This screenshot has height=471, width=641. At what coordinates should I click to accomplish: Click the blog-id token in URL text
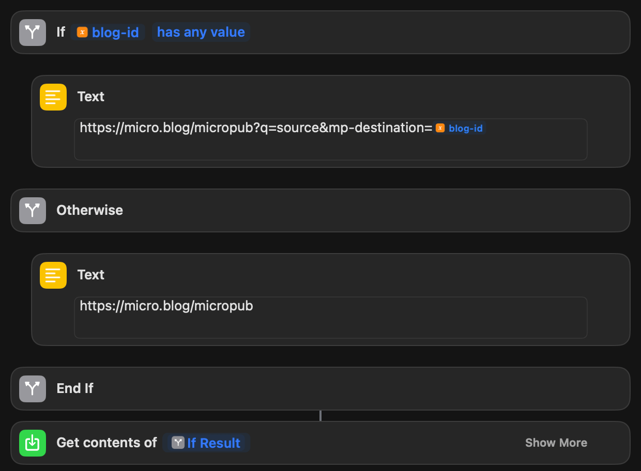[x=460, y=128]
